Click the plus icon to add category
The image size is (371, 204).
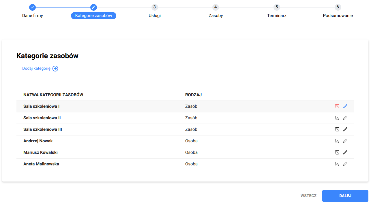pyautogui.click(x=55, y=69)
